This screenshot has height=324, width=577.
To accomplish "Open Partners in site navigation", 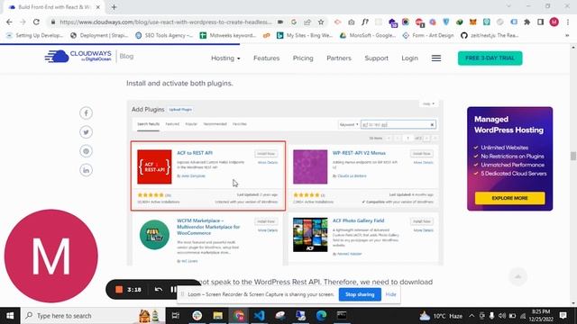I will point(339,58).
